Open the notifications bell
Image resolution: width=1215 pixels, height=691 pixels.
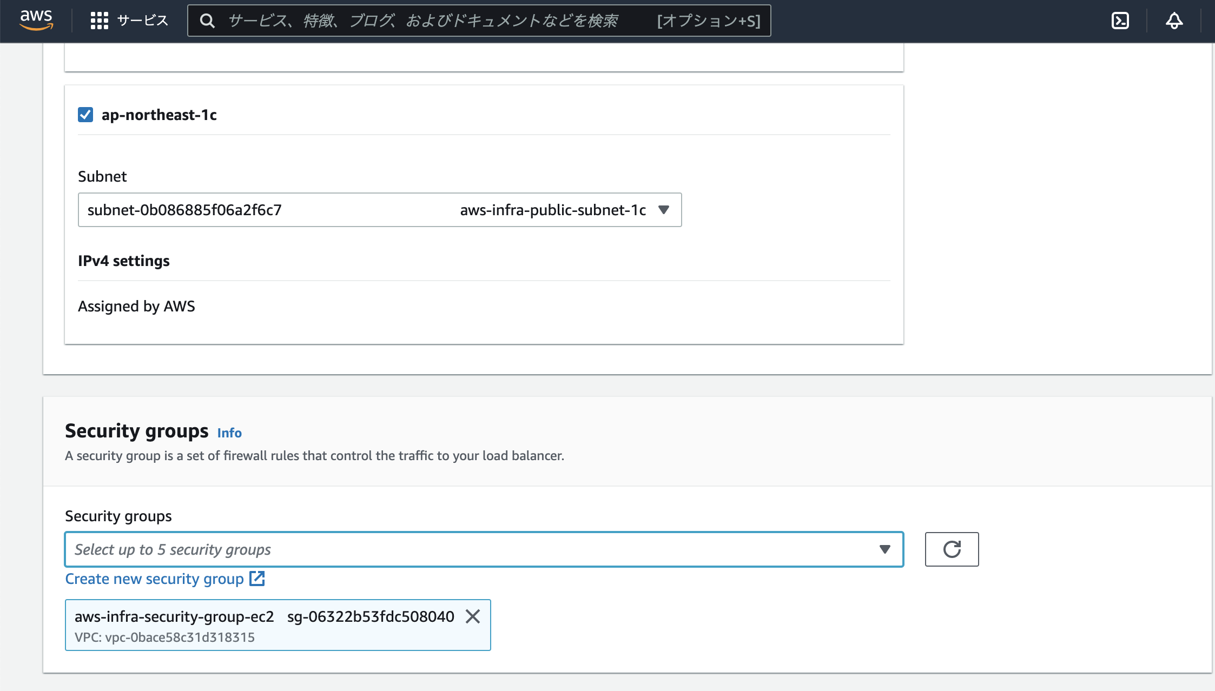click(1174, 21)
